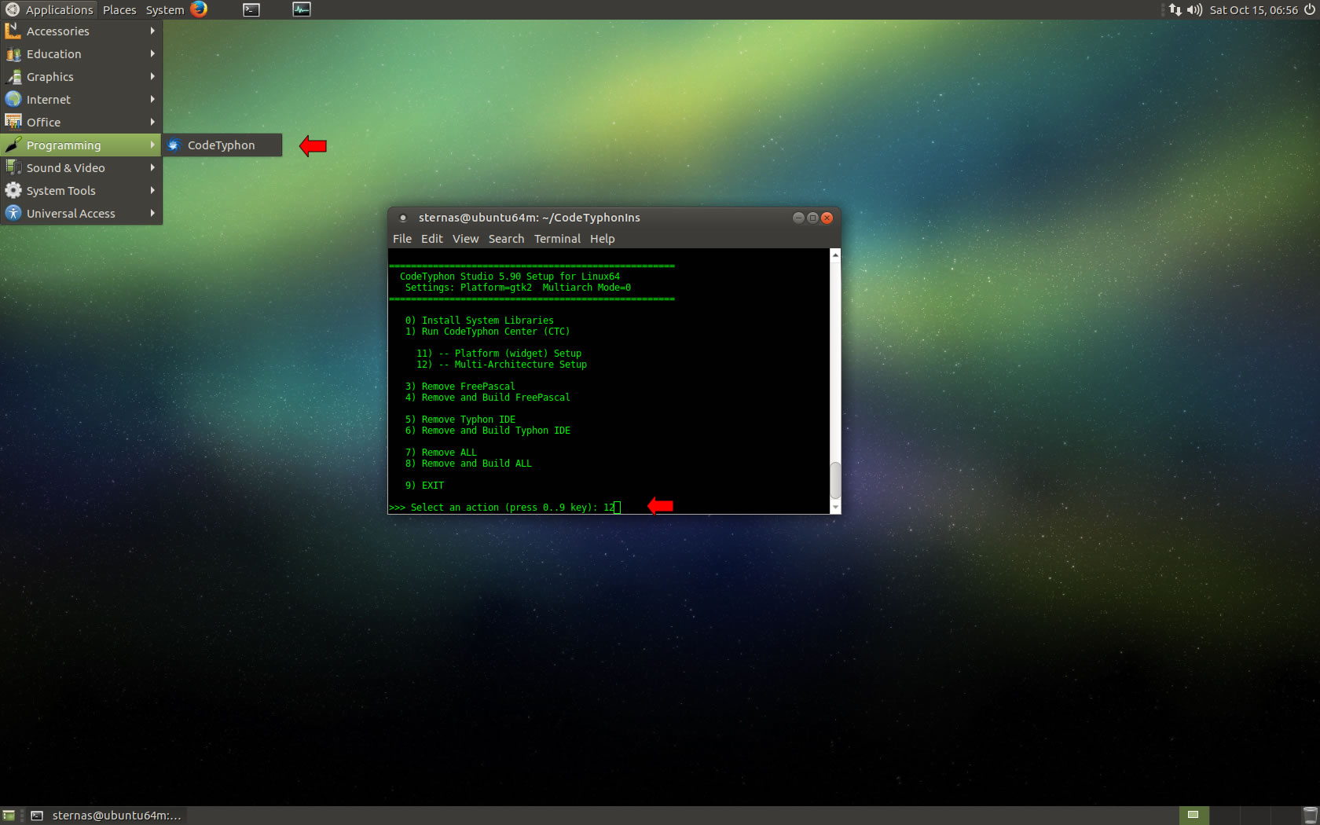Click the '5) Remove Typhon IDE' line
The height and width of the screenshot is (825, 1320).
point(460,420)
